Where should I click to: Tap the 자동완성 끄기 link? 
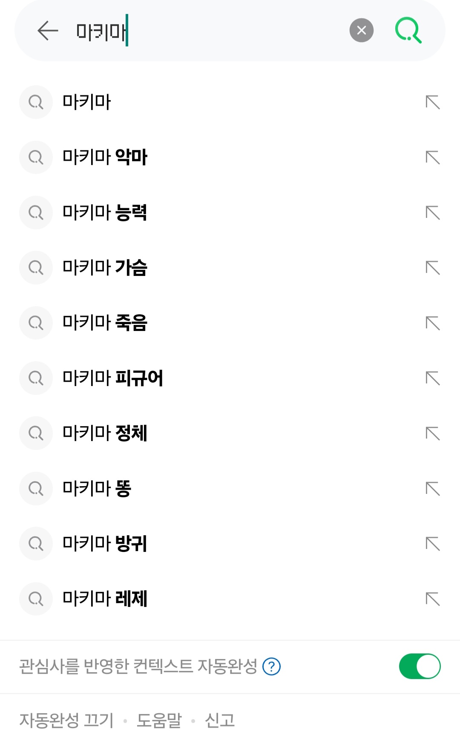[x=66, y=720]
